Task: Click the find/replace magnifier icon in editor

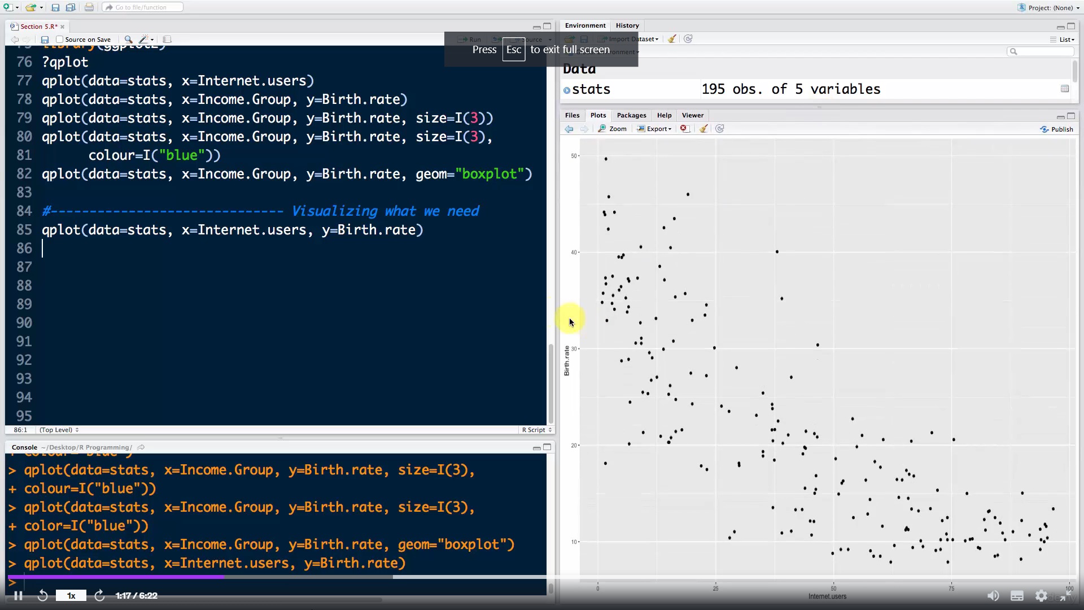Action: [128, 40]
